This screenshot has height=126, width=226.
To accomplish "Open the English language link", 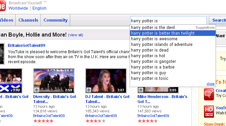I will (x=39, y=8).
